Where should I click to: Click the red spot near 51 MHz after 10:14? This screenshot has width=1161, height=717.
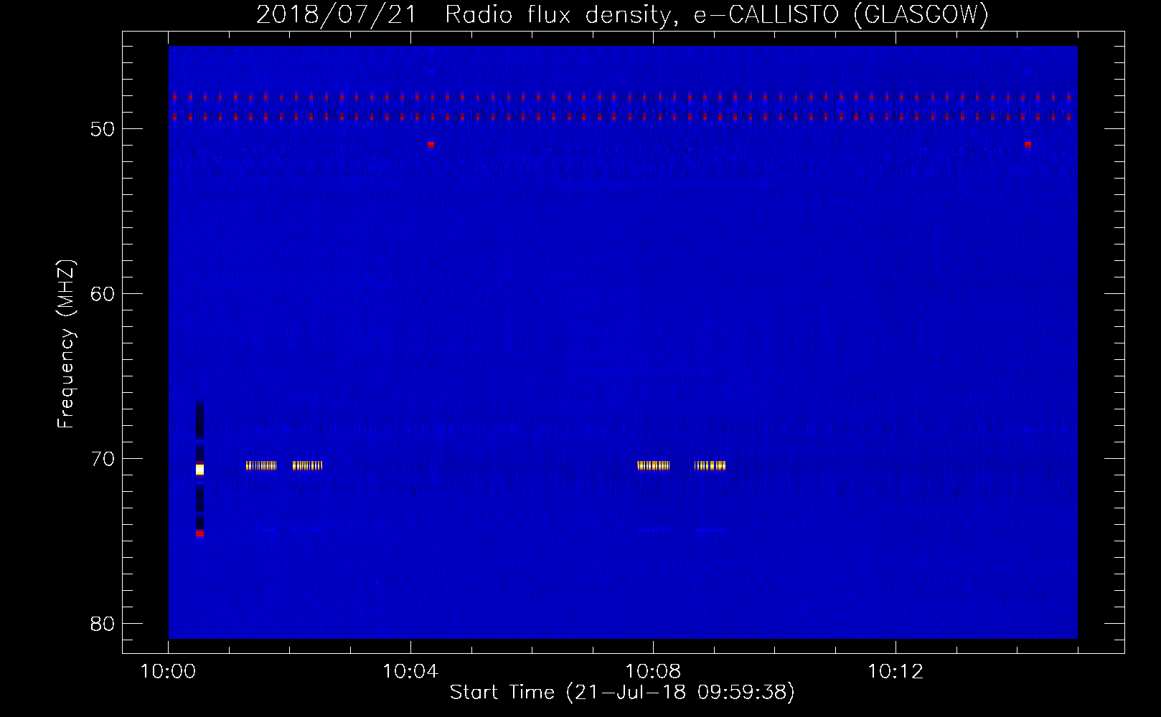1028,144
